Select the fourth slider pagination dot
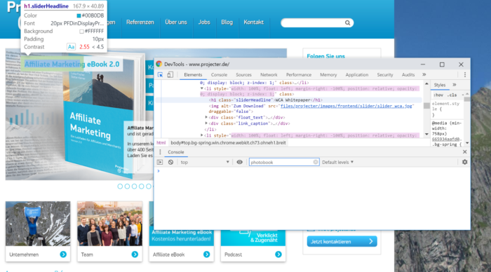This screenshot has width=491, height=272. (142, 186)
